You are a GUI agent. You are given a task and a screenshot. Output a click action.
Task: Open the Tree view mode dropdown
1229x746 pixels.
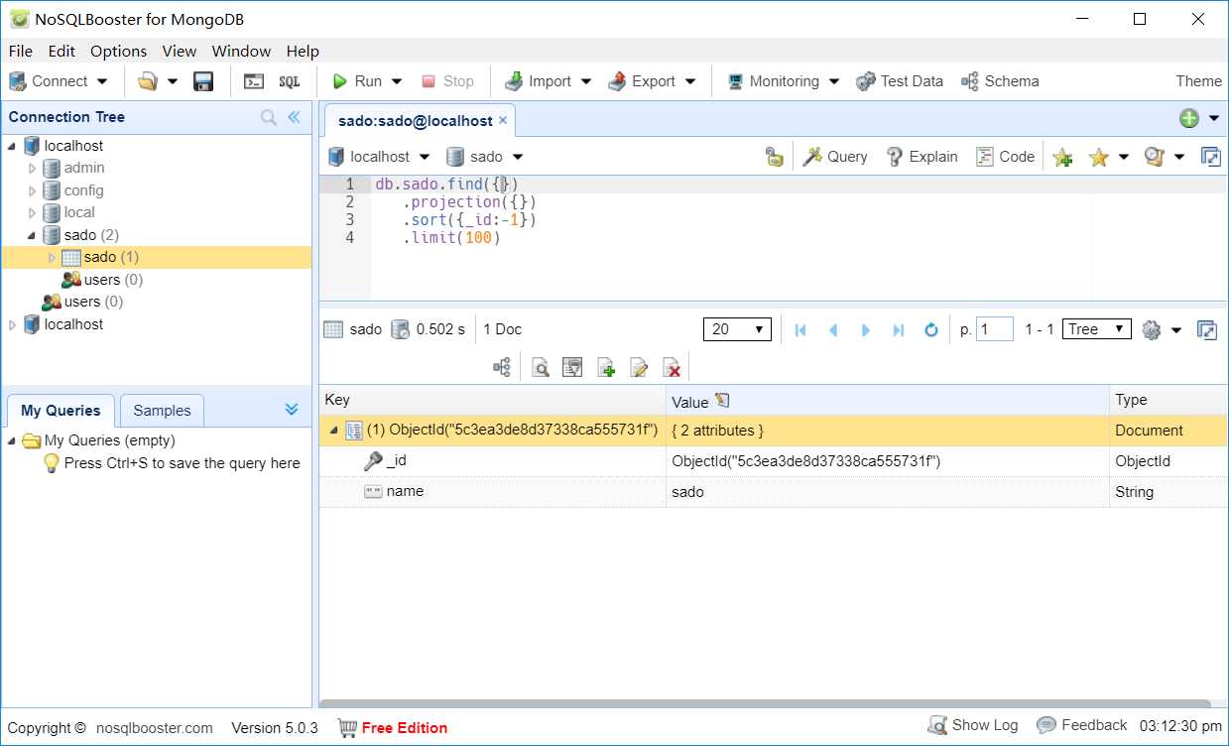pos(1096,329)
